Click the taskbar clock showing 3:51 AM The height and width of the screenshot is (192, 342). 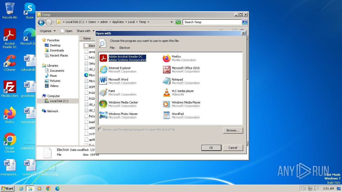328,189
